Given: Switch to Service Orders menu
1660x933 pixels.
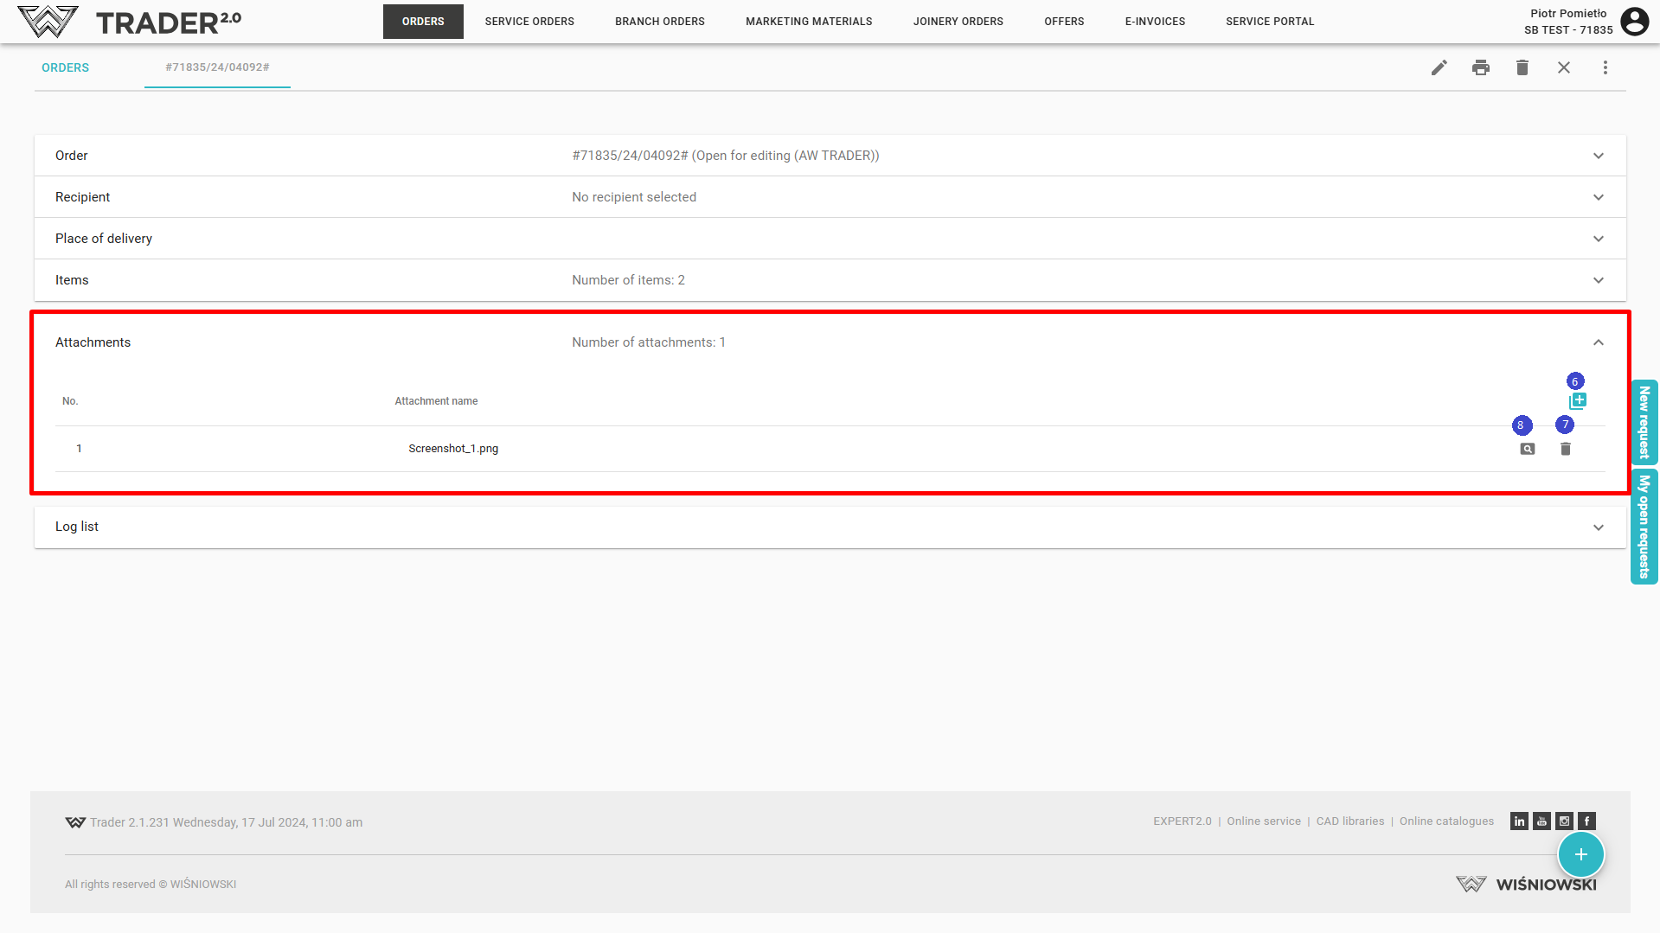Looking at the screenshot, I should (x=529, y=22).
